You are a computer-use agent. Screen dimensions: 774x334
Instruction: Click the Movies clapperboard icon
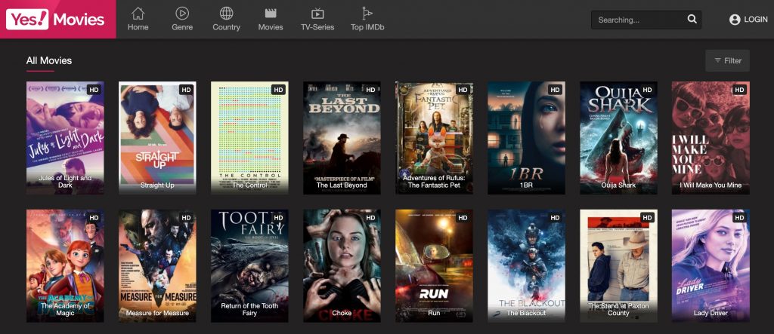coord(271,14)
